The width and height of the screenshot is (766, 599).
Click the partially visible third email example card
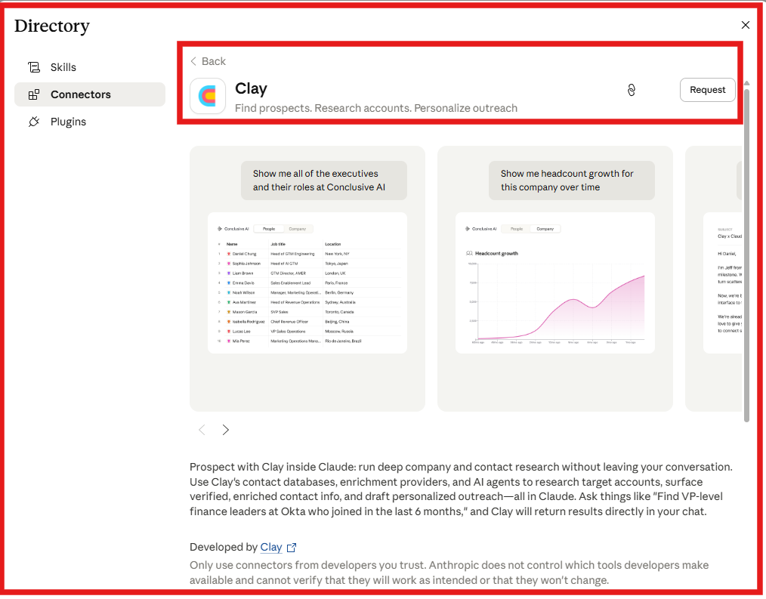coord(714,279)
